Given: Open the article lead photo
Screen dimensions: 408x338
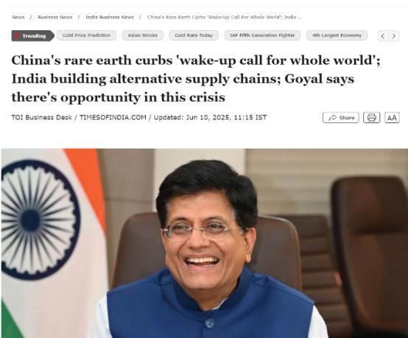Looking at the screenshot, I should point(205,243).
